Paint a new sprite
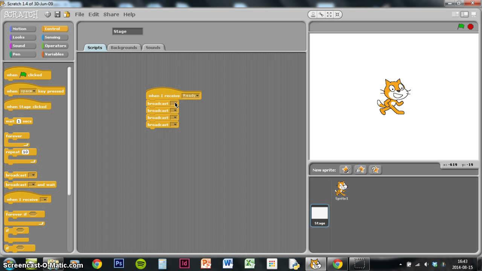 point(346,170)
